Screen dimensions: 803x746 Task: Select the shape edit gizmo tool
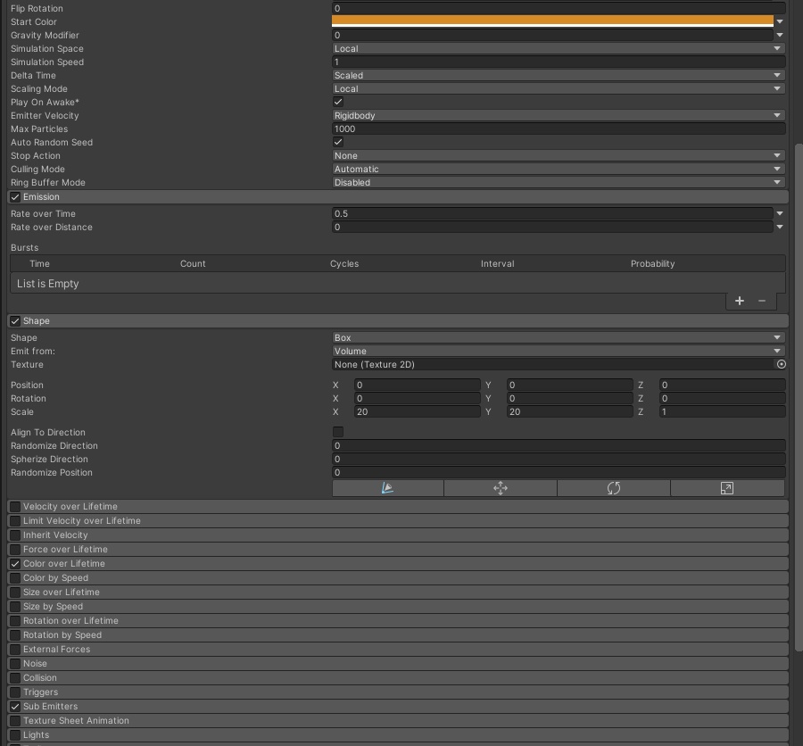388,488
